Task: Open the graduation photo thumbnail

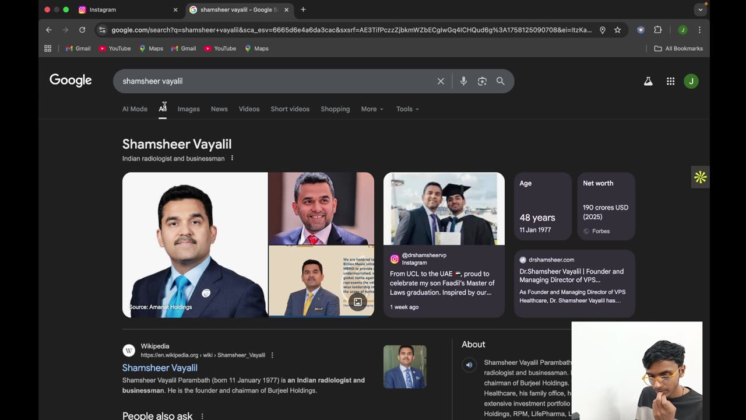Action: click(x=444, y=208)
